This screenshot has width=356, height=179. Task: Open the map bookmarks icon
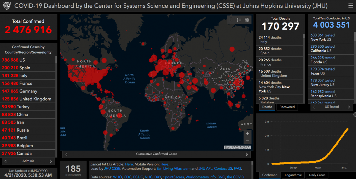coord(231,20)
